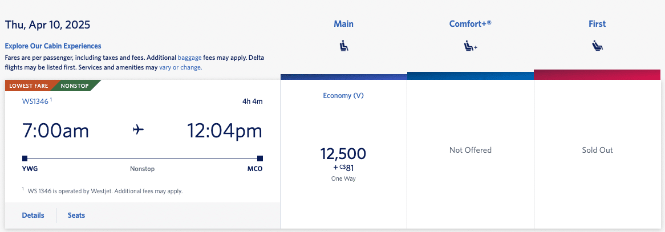
Task: Click the Comfort+ seat icon
Action: click(470, 46)
